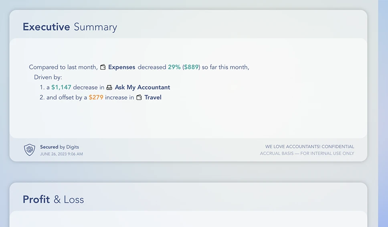The height and width of the screenshot is (227, 388).
Task: Click the Profit & Loss heading
Action: coord(53,199)
